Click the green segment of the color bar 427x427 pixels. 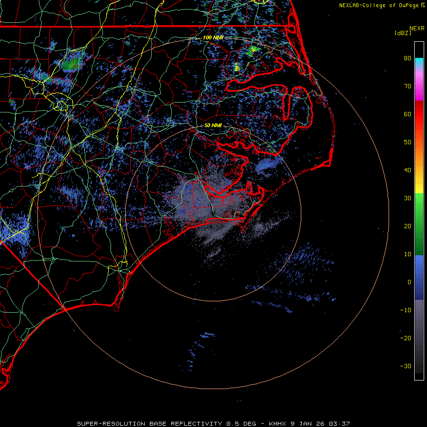pos(419,224)
